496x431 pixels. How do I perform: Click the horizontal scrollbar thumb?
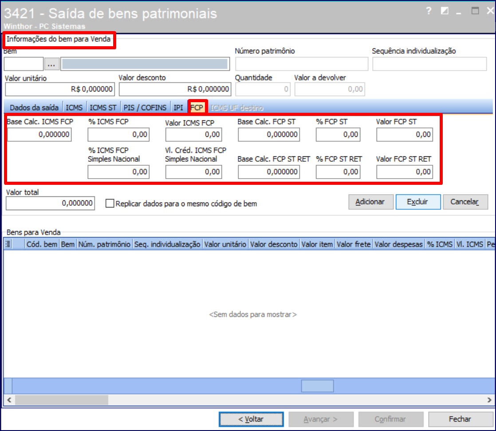tap(62, 400)
